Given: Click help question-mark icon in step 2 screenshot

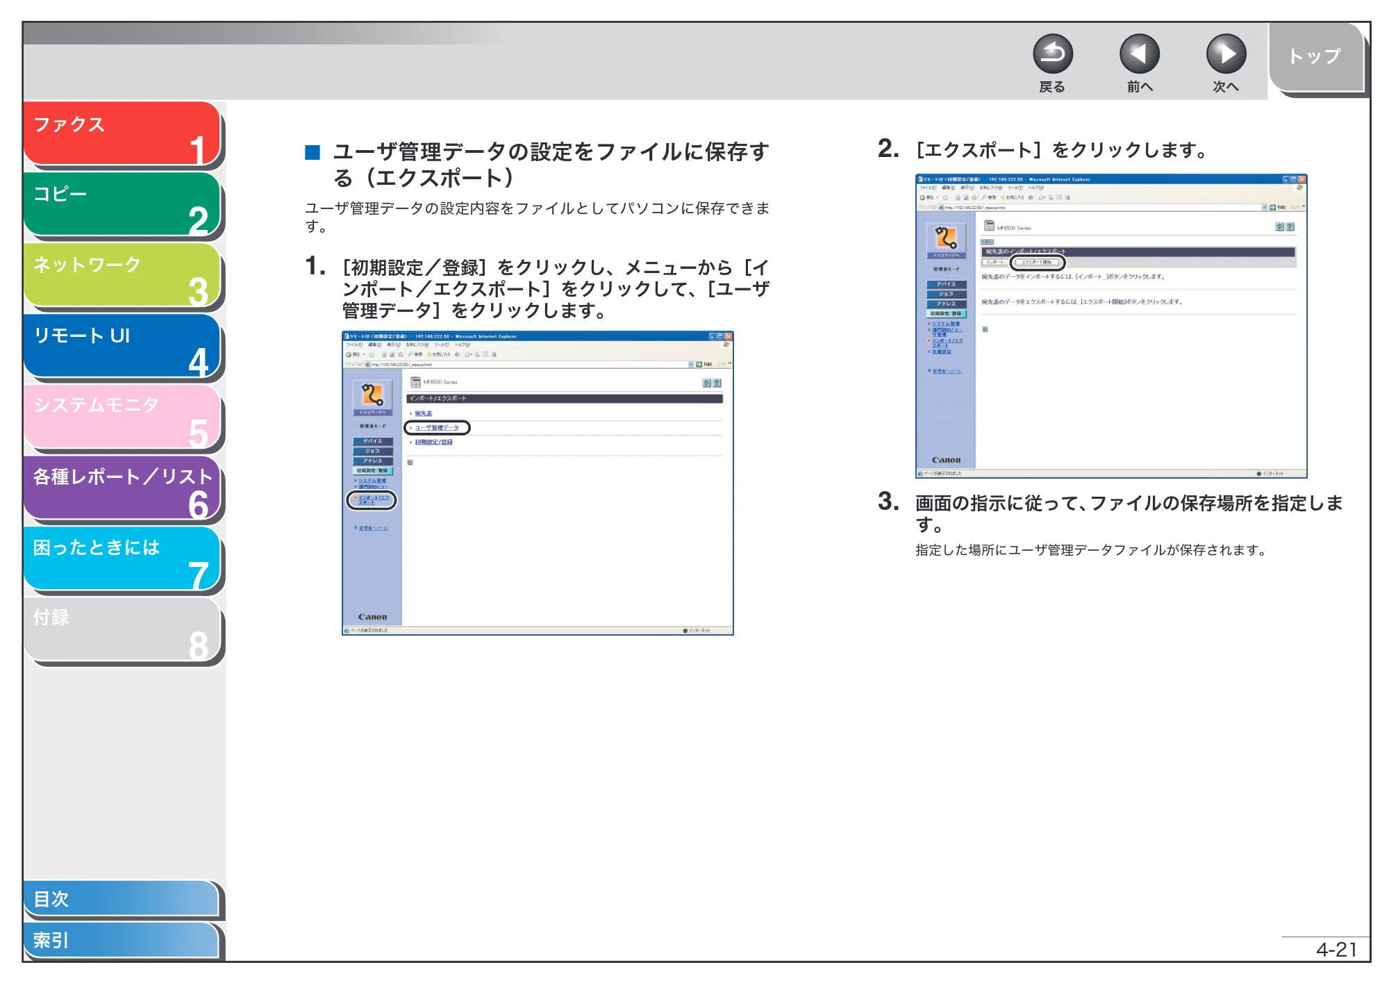Looking at the screenshot, I should click(1290, 226).
